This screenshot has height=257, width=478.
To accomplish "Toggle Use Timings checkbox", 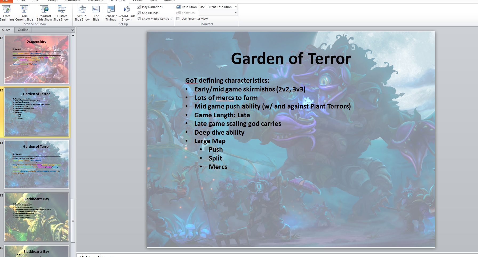I will tap(139, 13).
